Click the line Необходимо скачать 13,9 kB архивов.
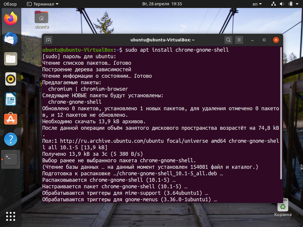The width and height of the screenshot is (303, 227). pos(94,121)
